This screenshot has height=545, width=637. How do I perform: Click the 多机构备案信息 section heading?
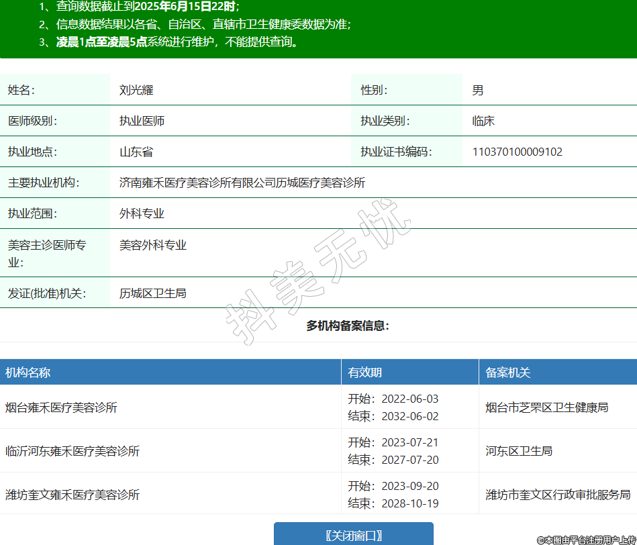pyautogui.click(x=348, y=326)
